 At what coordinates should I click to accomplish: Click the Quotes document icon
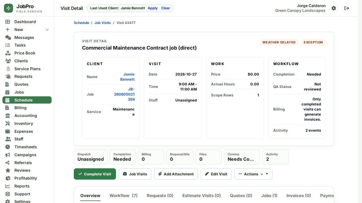pos(8,84)
